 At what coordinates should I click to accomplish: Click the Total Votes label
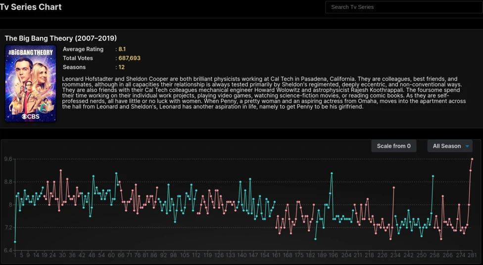click(78, 58)
